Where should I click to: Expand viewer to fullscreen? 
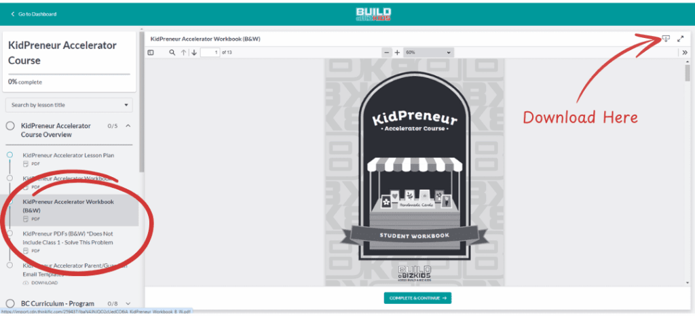pyautogui.click(x=680, y=39)
